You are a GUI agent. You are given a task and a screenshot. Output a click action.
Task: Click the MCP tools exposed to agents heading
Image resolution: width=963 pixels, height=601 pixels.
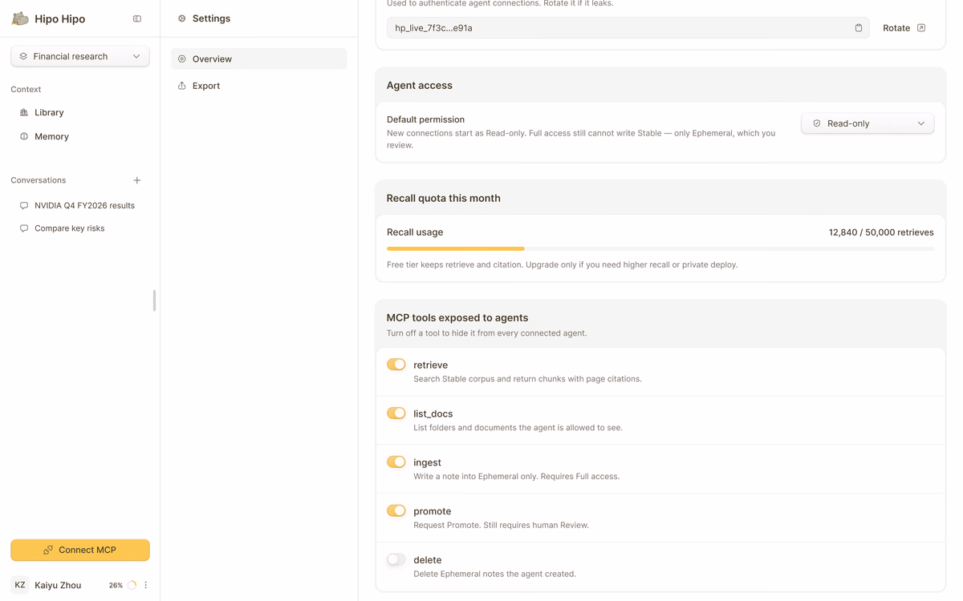pos(457,318)
